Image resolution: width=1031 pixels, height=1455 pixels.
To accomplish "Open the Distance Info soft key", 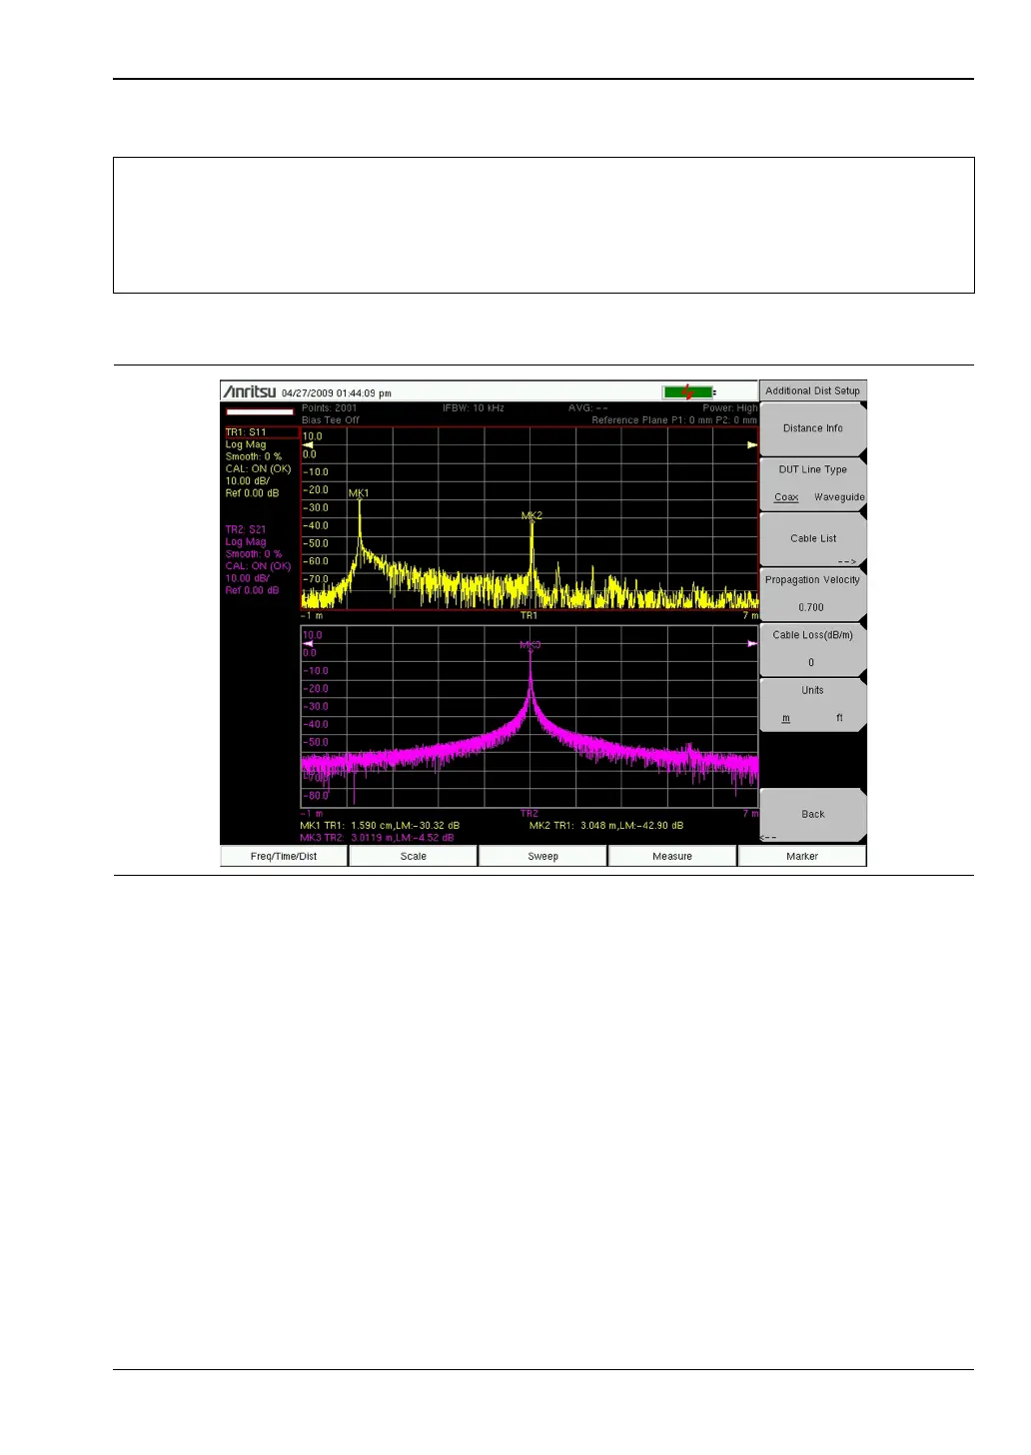I will [813, 429].
